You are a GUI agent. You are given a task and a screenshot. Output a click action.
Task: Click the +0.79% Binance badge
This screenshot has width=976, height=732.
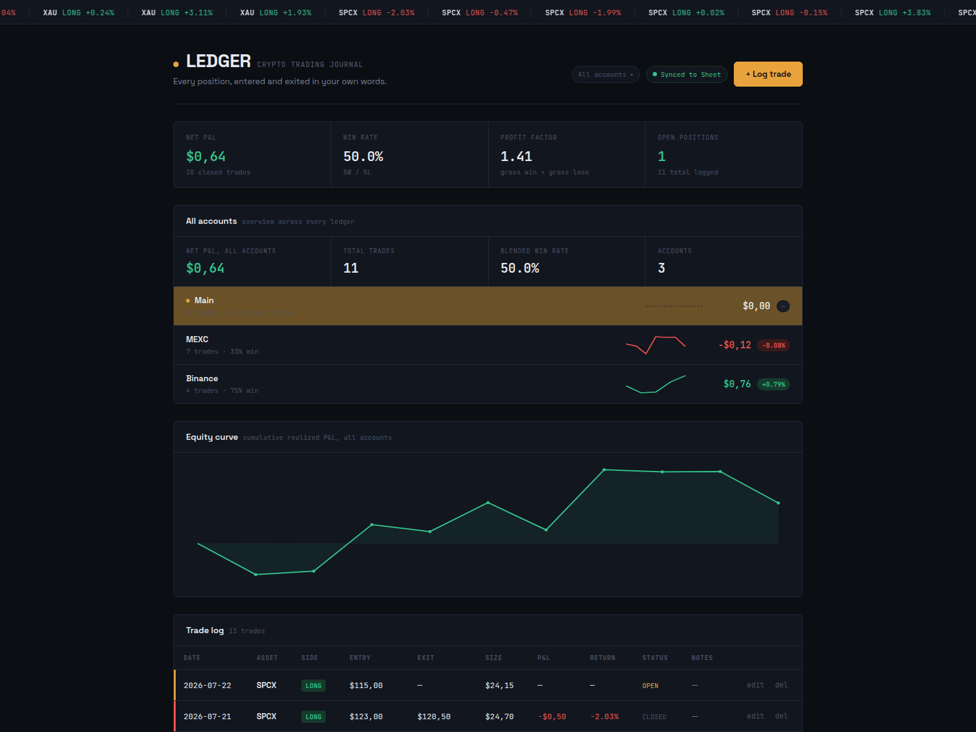pos(773,384)
